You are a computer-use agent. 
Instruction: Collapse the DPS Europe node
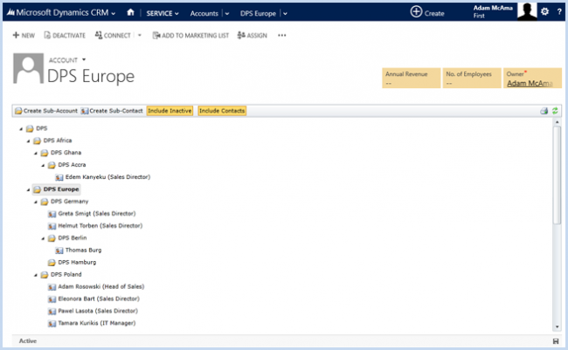pyautogui.click(x=28, y=189)
